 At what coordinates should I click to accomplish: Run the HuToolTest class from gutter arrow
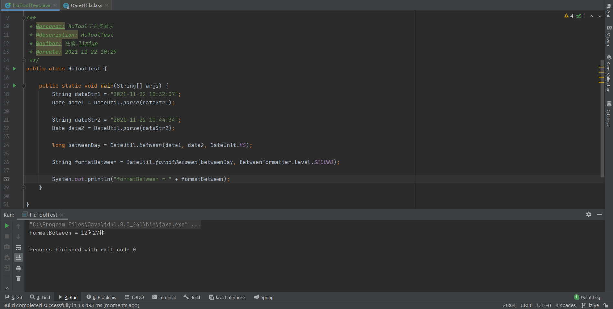(x=14, y=69)
